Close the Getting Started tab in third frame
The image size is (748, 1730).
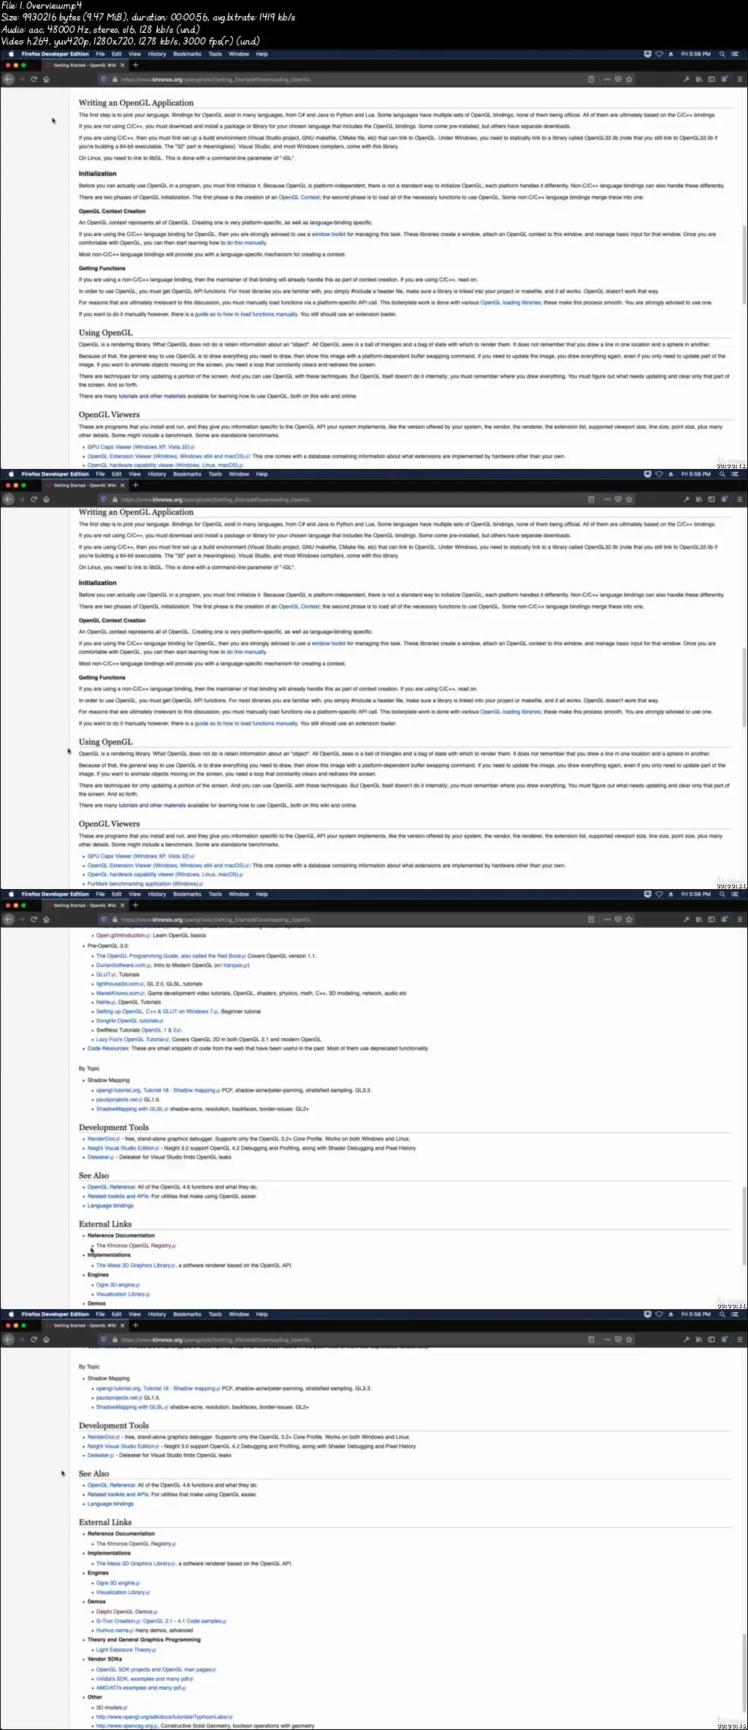point(122,905)
